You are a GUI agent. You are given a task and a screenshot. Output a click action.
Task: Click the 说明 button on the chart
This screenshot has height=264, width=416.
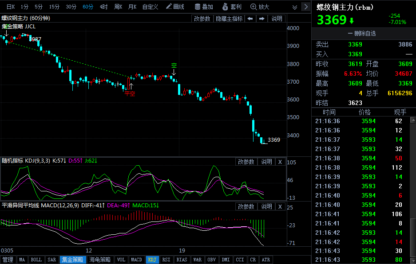coord(276,19)
